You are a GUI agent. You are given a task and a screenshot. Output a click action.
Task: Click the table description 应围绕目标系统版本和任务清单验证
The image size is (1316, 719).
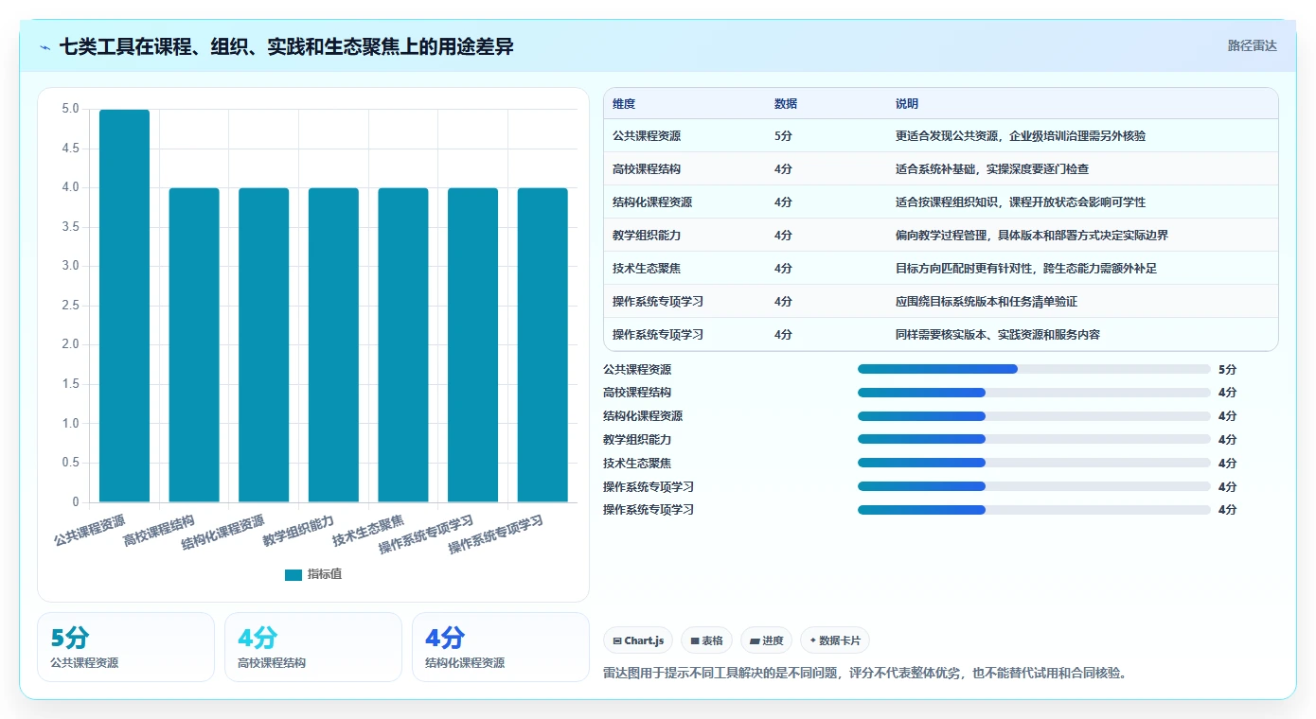pyautogui.click(x=987, y=302)
